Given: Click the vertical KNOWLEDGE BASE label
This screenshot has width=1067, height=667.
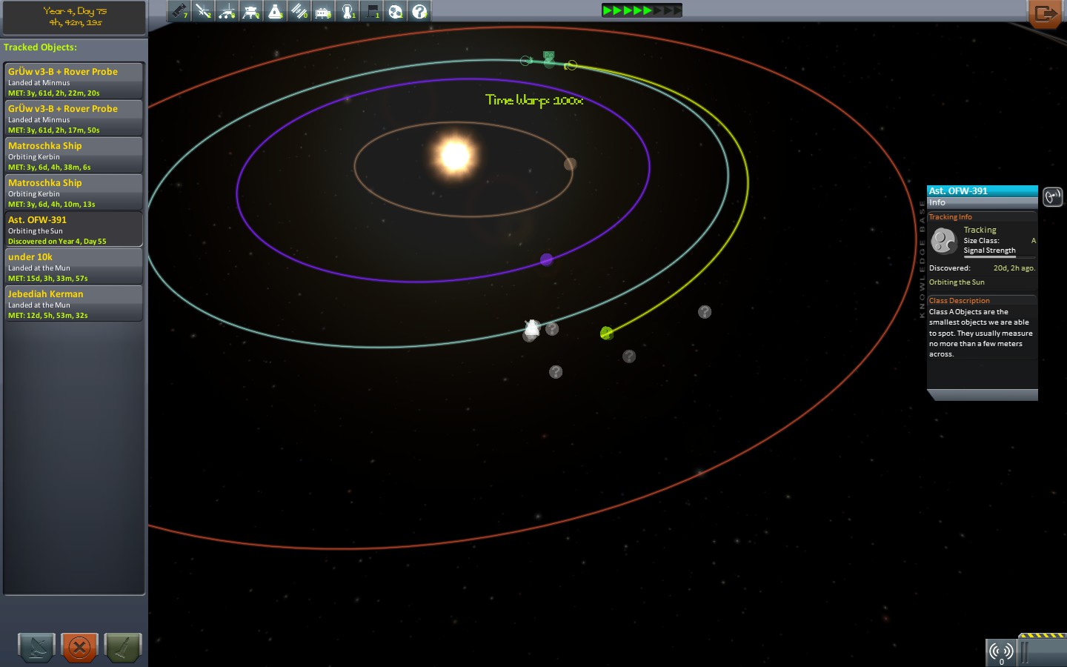Looking at the screenshot, I should click(x=923, y=259).
